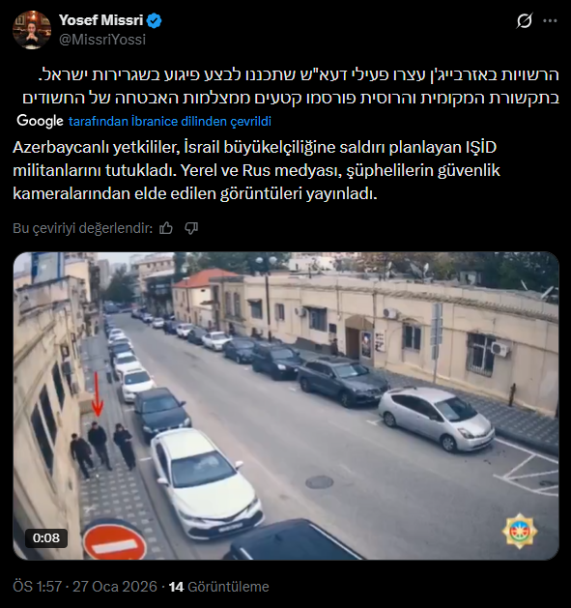Open the @MissriYossi handle
The height and width of the screenshot is (608, 571).
[102, 40]
